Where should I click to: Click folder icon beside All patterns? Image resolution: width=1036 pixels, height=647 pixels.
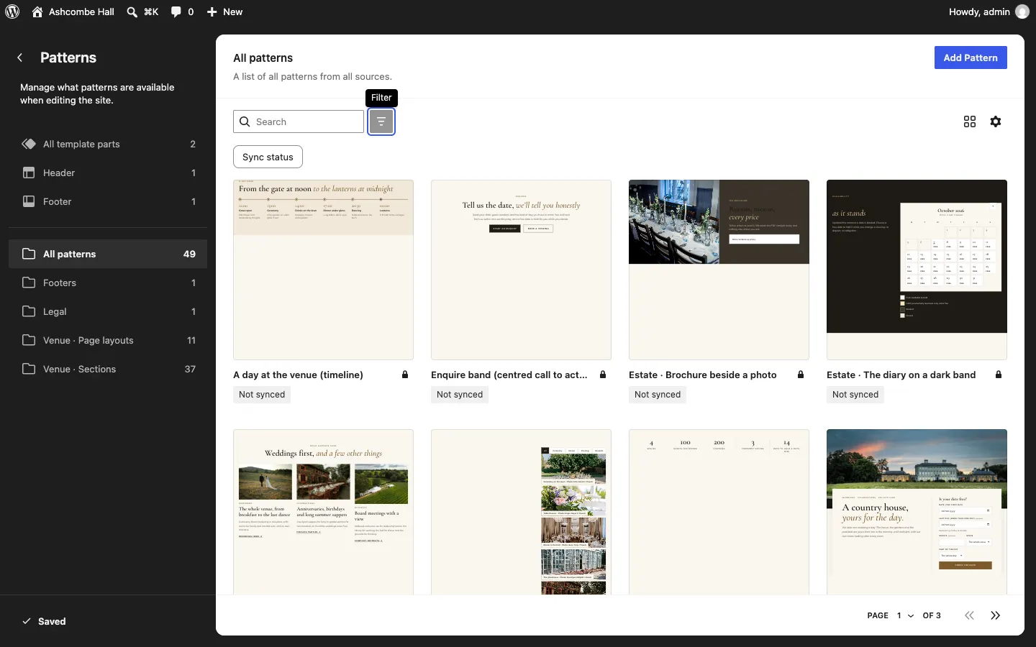(x=29, y=254)
